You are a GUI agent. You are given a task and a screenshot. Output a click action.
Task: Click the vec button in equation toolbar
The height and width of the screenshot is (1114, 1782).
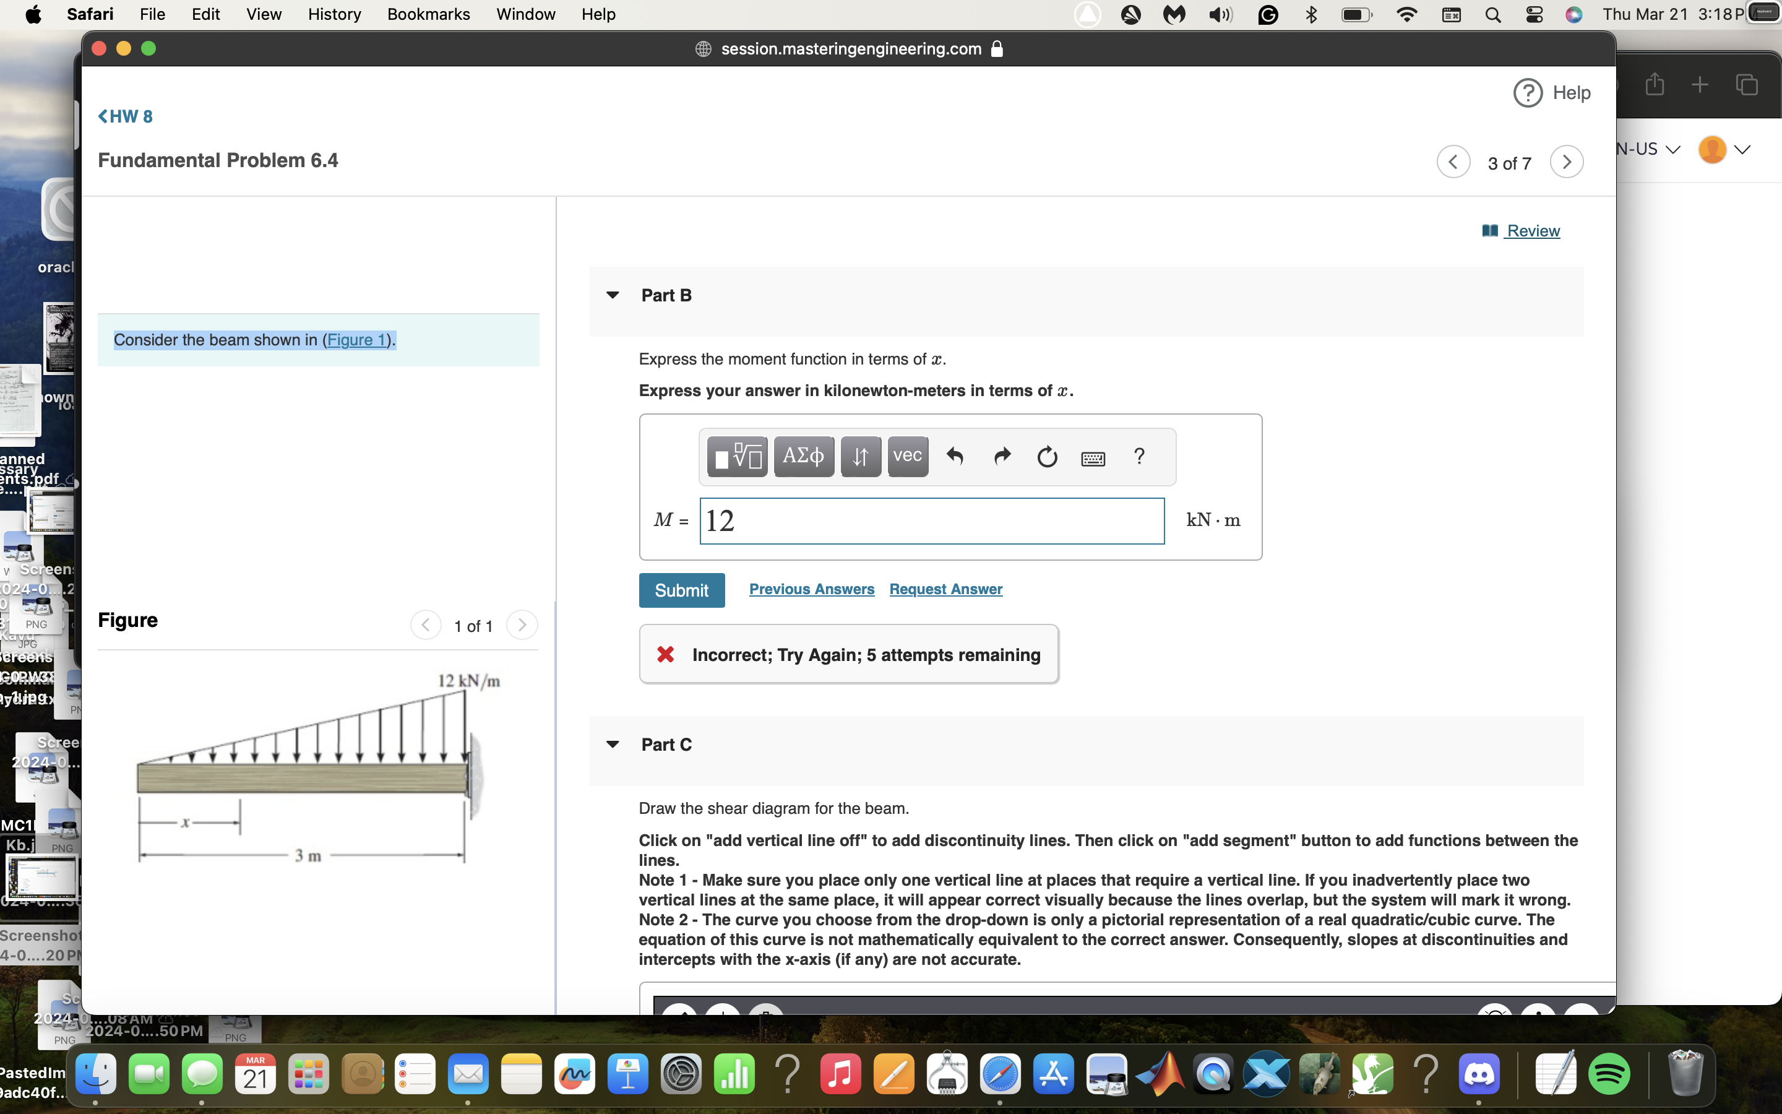(907, 456)
